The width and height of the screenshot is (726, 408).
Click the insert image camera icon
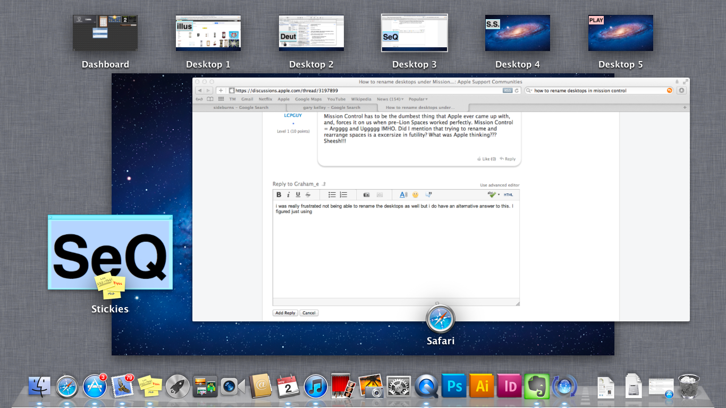(x=366, y=195)
